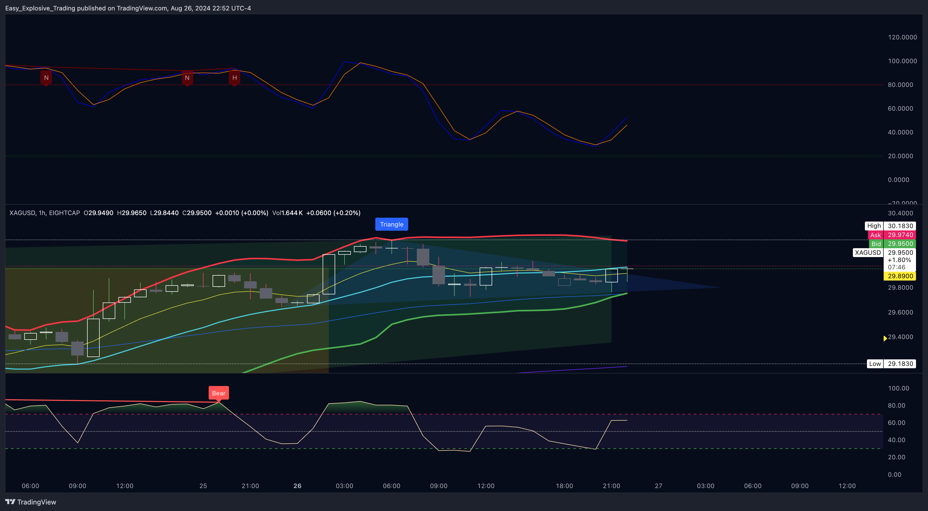Click the +0.0600 (+0.20%) volume change
Screen dimensions: 928x511
(333, 213)
